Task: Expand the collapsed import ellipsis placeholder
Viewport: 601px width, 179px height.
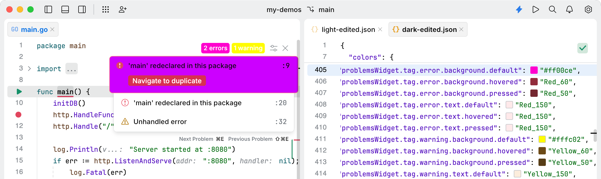Action: (71, 69)
